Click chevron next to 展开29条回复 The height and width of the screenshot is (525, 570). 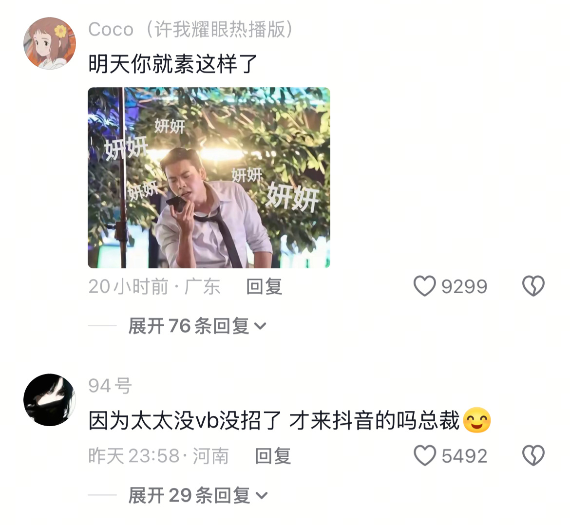262,496
